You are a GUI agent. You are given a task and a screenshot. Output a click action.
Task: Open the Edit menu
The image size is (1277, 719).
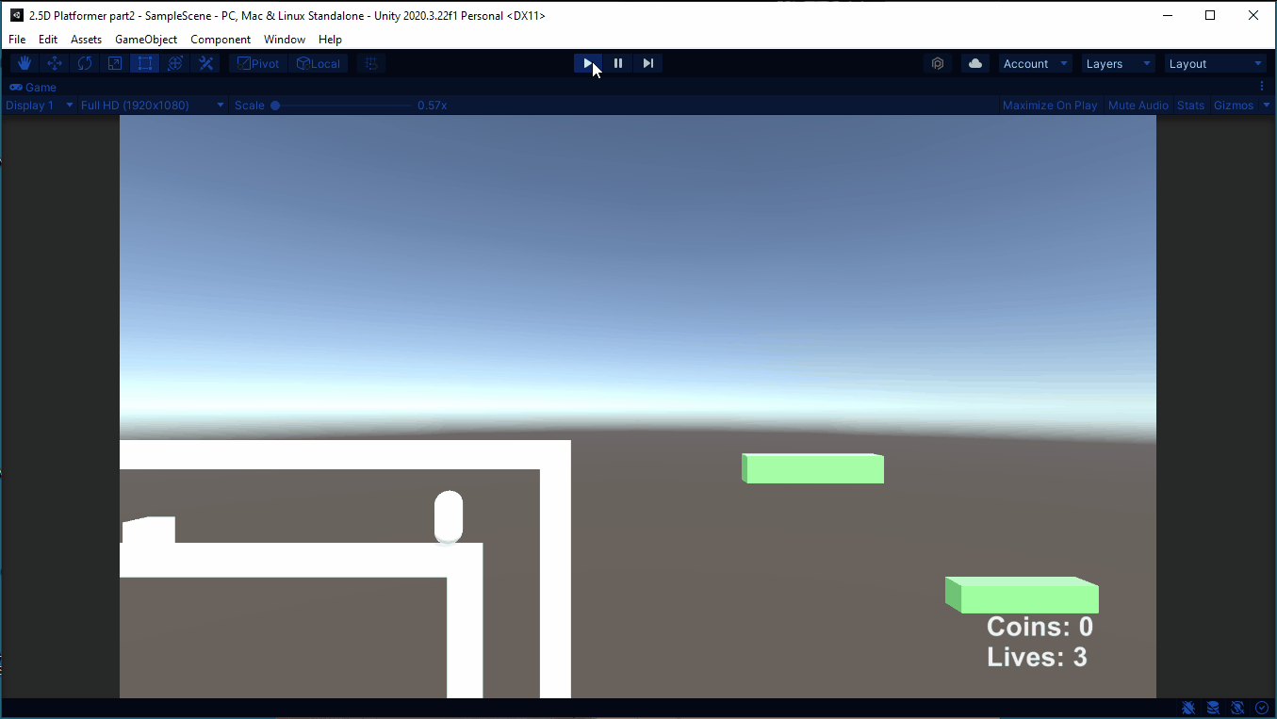tap(48, 40)
